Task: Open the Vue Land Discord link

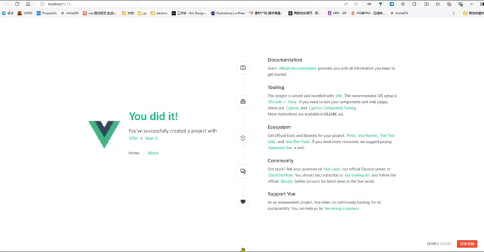Action: (x=332, y=169)
